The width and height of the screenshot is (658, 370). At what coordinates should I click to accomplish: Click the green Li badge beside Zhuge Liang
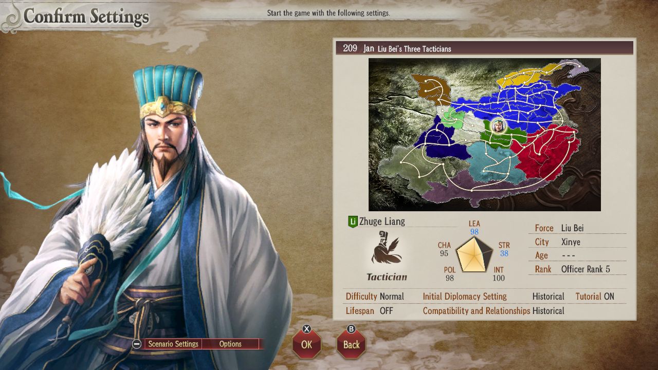tap(353, 222)
